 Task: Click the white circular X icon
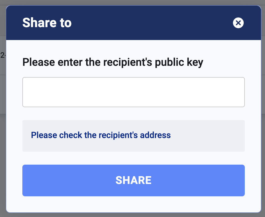click(238, 23)
